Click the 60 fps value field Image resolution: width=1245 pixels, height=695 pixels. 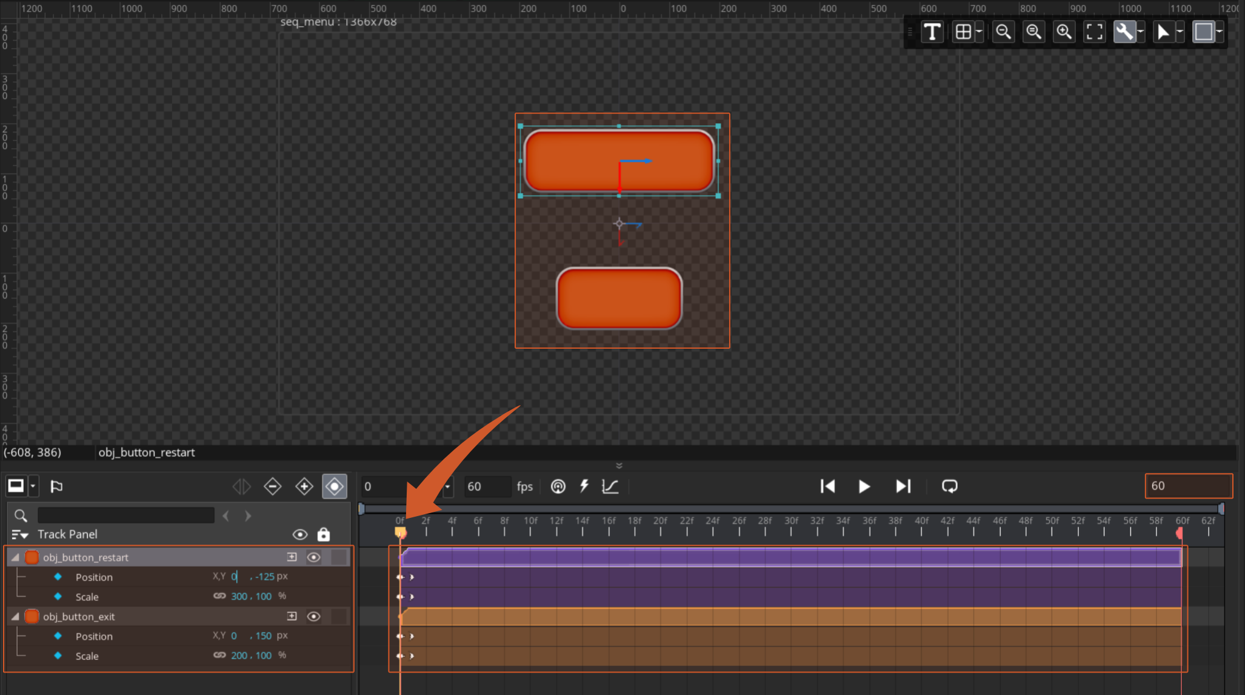coord(488,486)
